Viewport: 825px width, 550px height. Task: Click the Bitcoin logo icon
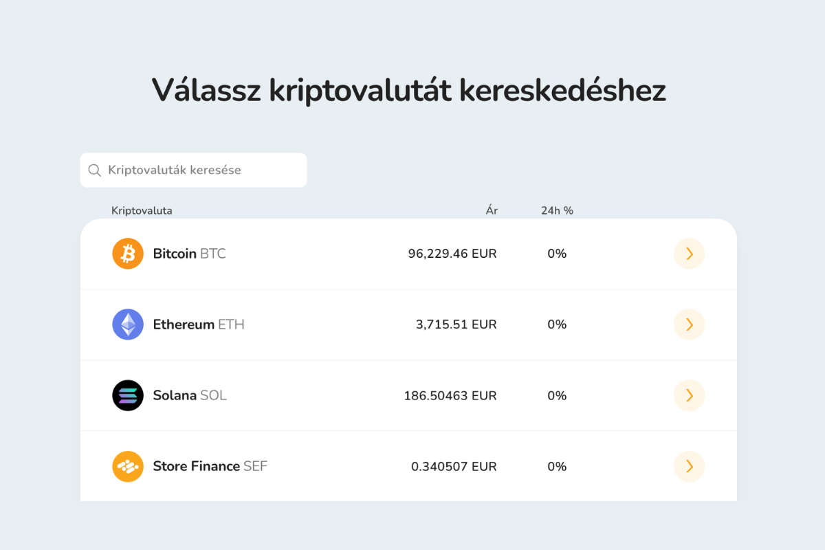click(x=127, y=253)
